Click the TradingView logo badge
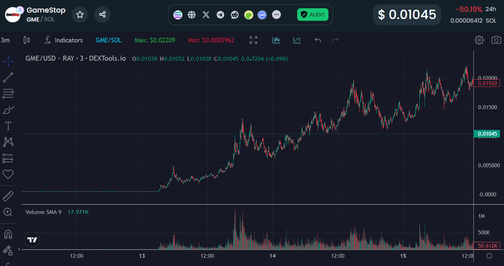The width and height of the screenshot is (504, 266). point(32,240)
